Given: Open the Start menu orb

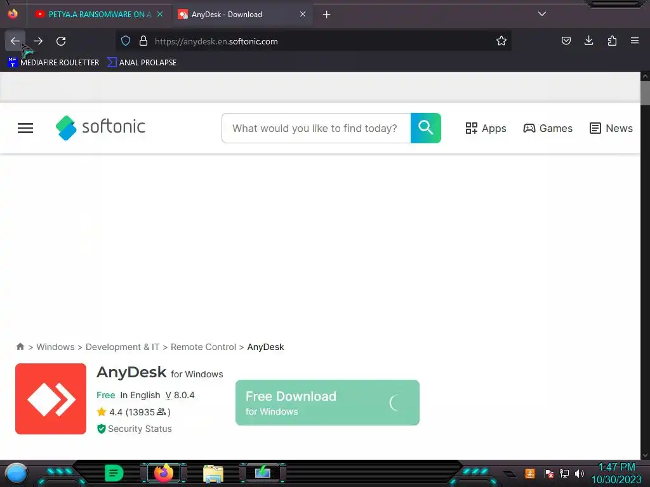Looking at the screenshot, I should [17, 473].
